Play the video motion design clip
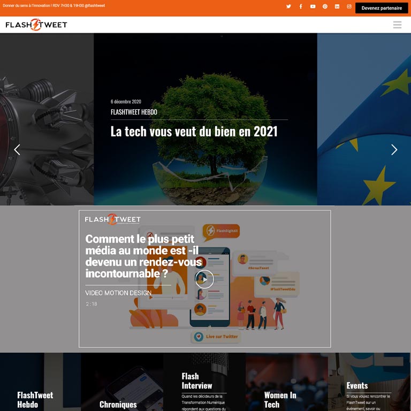Viewport: 411px width, 411px height. coord(204,279)
